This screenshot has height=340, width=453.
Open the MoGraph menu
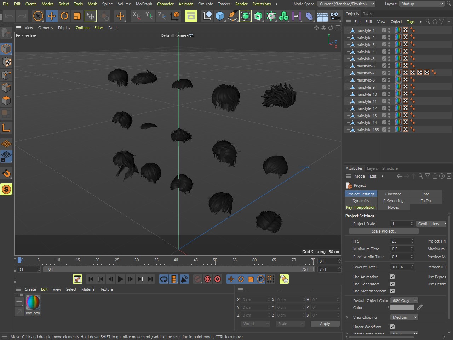(x=144, y=4)
